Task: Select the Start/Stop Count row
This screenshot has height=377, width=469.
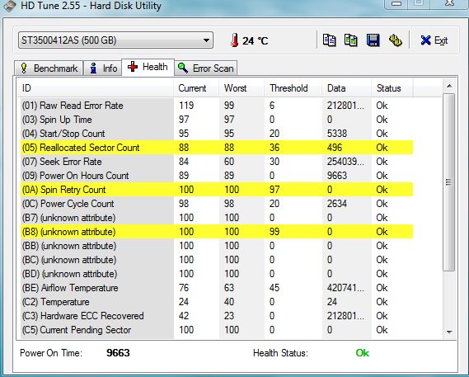Action: pos(217,134)
